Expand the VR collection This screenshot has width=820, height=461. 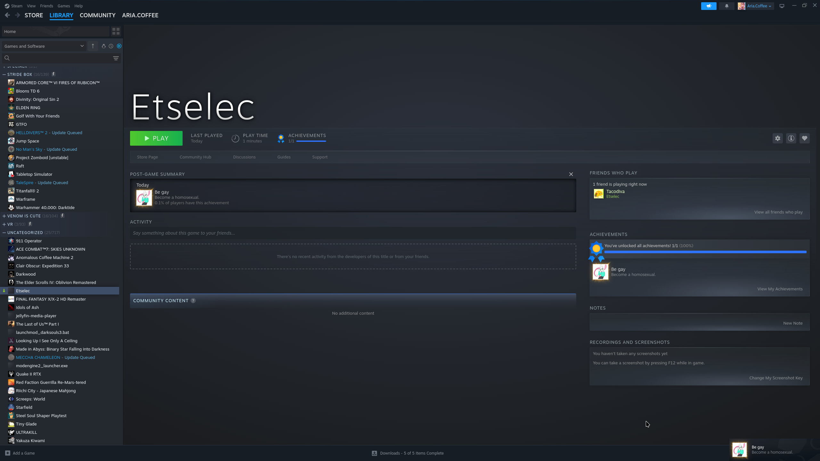(4, 224)
